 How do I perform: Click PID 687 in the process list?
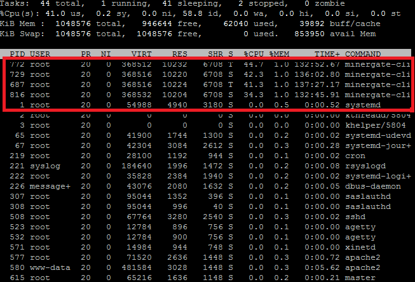(17, 84)
